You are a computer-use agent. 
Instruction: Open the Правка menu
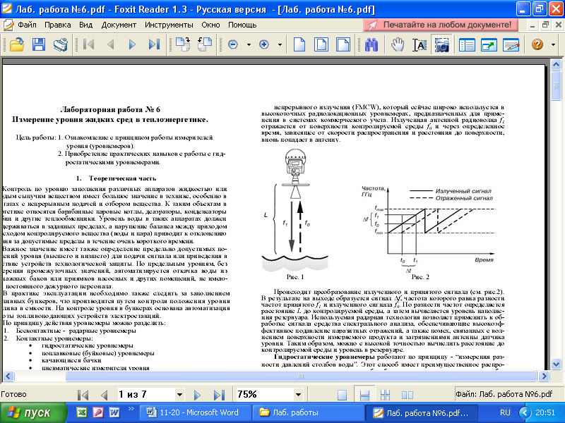click(x=58, y=25)
